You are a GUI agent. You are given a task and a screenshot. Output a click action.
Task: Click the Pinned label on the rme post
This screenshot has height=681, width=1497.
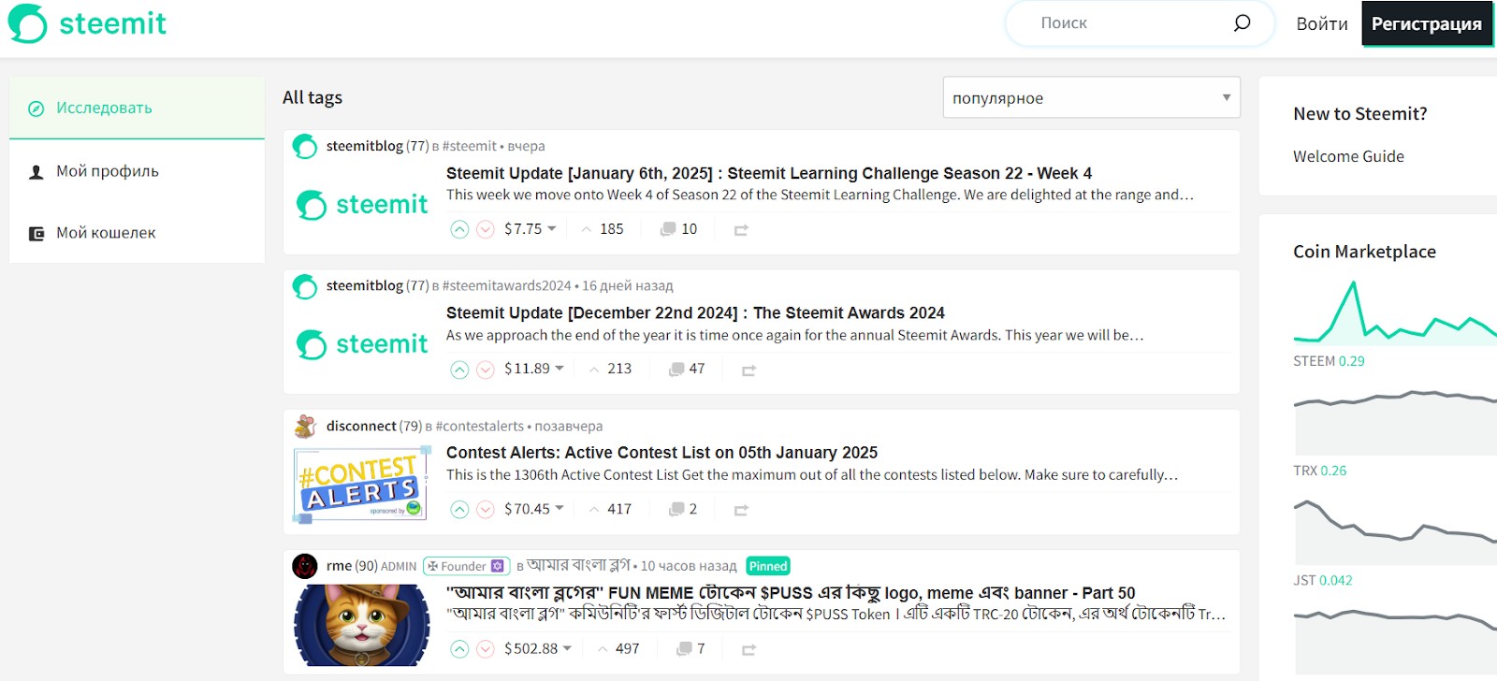coord(768,566)
